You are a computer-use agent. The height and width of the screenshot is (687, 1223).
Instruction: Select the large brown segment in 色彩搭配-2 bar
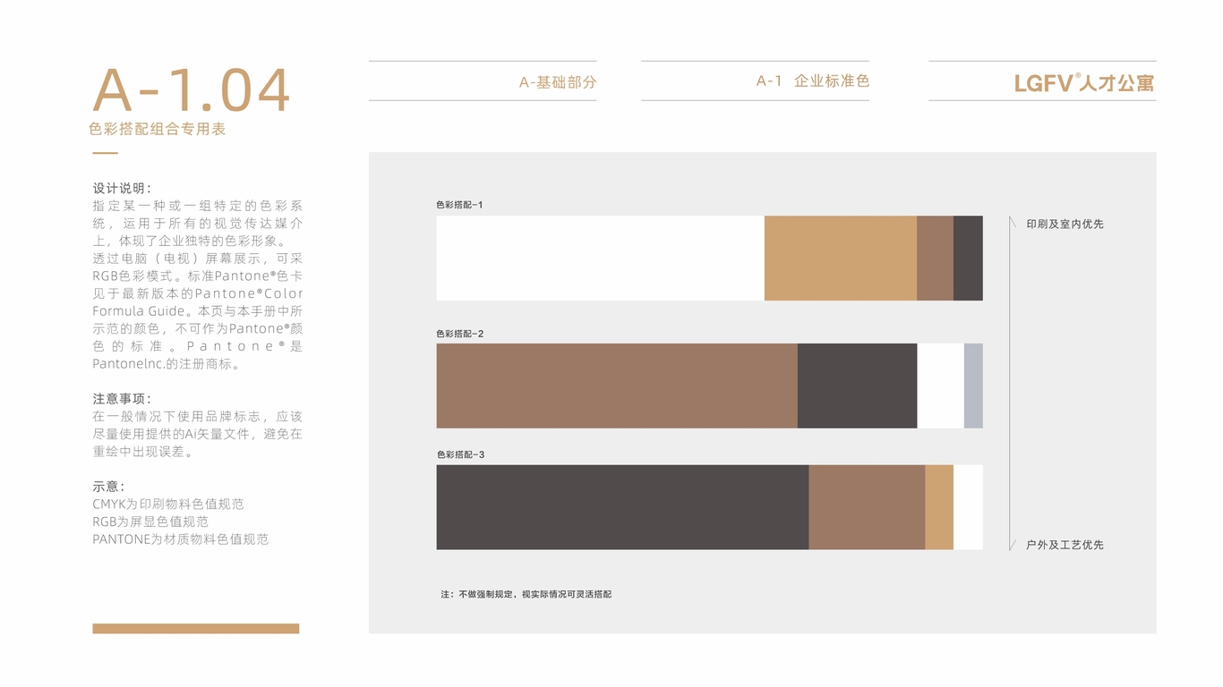617,386
